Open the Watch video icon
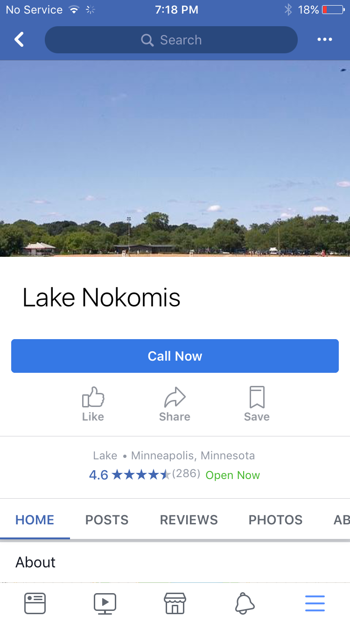This screenshot has width=350, height=624. click(105, 603)
